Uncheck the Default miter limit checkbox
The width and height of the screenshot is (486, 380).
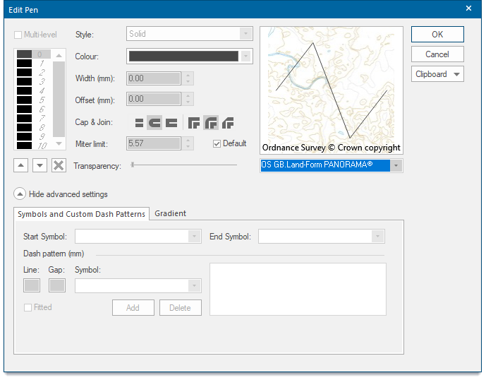tap(217, 144)
